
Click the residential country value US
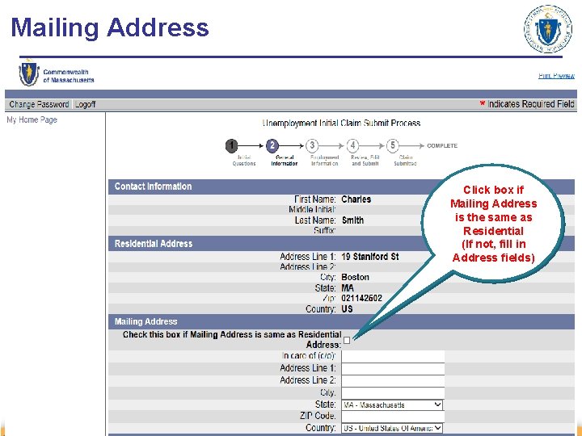tap(347, 308)
